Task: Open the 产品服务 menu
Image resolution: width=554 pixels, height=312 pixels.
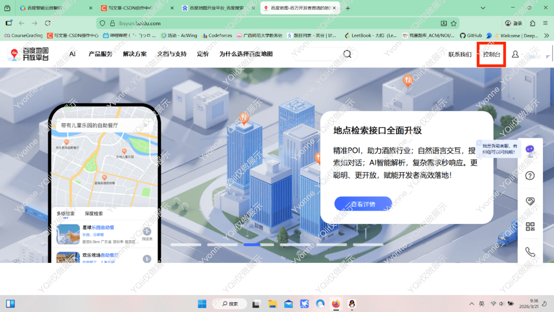Action: pos(100,54)
